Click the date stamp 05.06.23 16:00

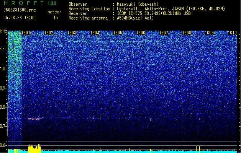pyautogui.click(x=20, y=18)
